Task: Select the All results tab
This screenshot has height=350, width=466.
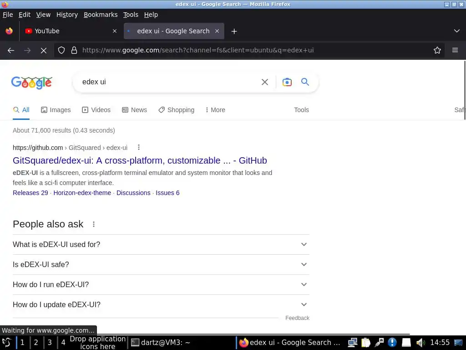Action: (x=21, y=110)
